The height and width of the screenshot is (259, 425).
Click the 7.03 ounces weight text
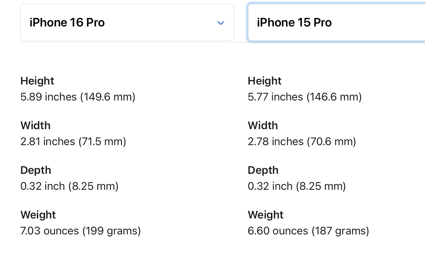click(49, 231)
